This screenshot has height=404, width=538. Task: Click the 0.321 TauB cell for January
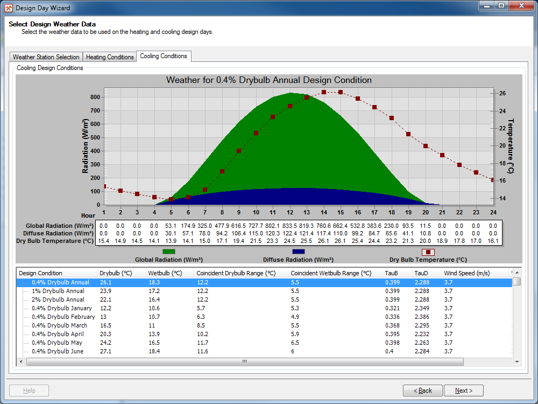pyautogui.click(x=392, y=308)
